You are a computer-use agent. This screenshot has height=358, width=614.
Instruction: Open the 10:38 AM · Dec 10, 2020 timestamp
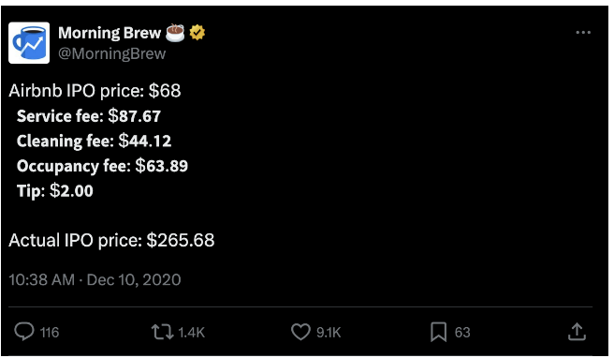[x=95, y=280]
